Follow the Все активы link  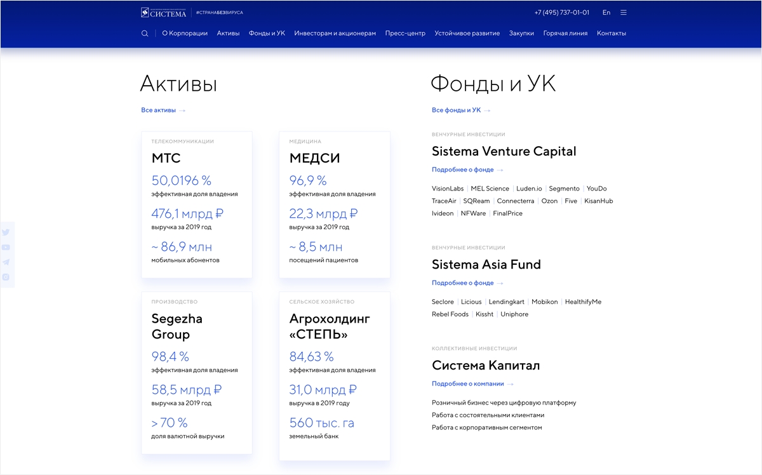[163, 110]
